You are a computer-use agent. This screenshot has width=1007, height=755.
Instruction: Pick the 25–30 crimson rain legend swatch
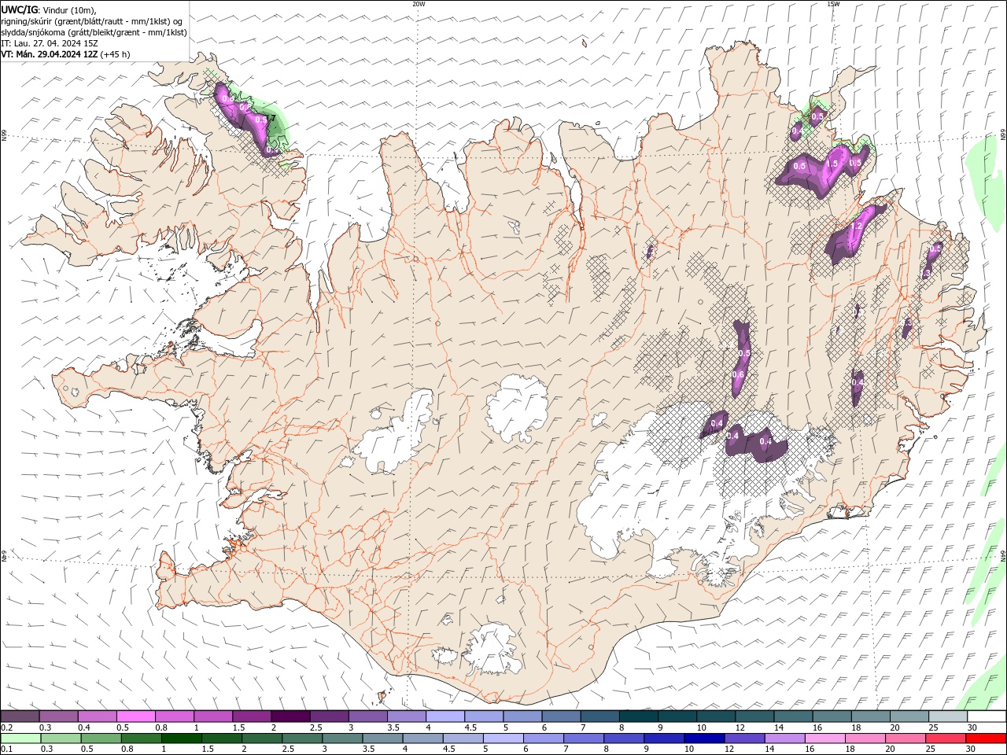point(944,738)
